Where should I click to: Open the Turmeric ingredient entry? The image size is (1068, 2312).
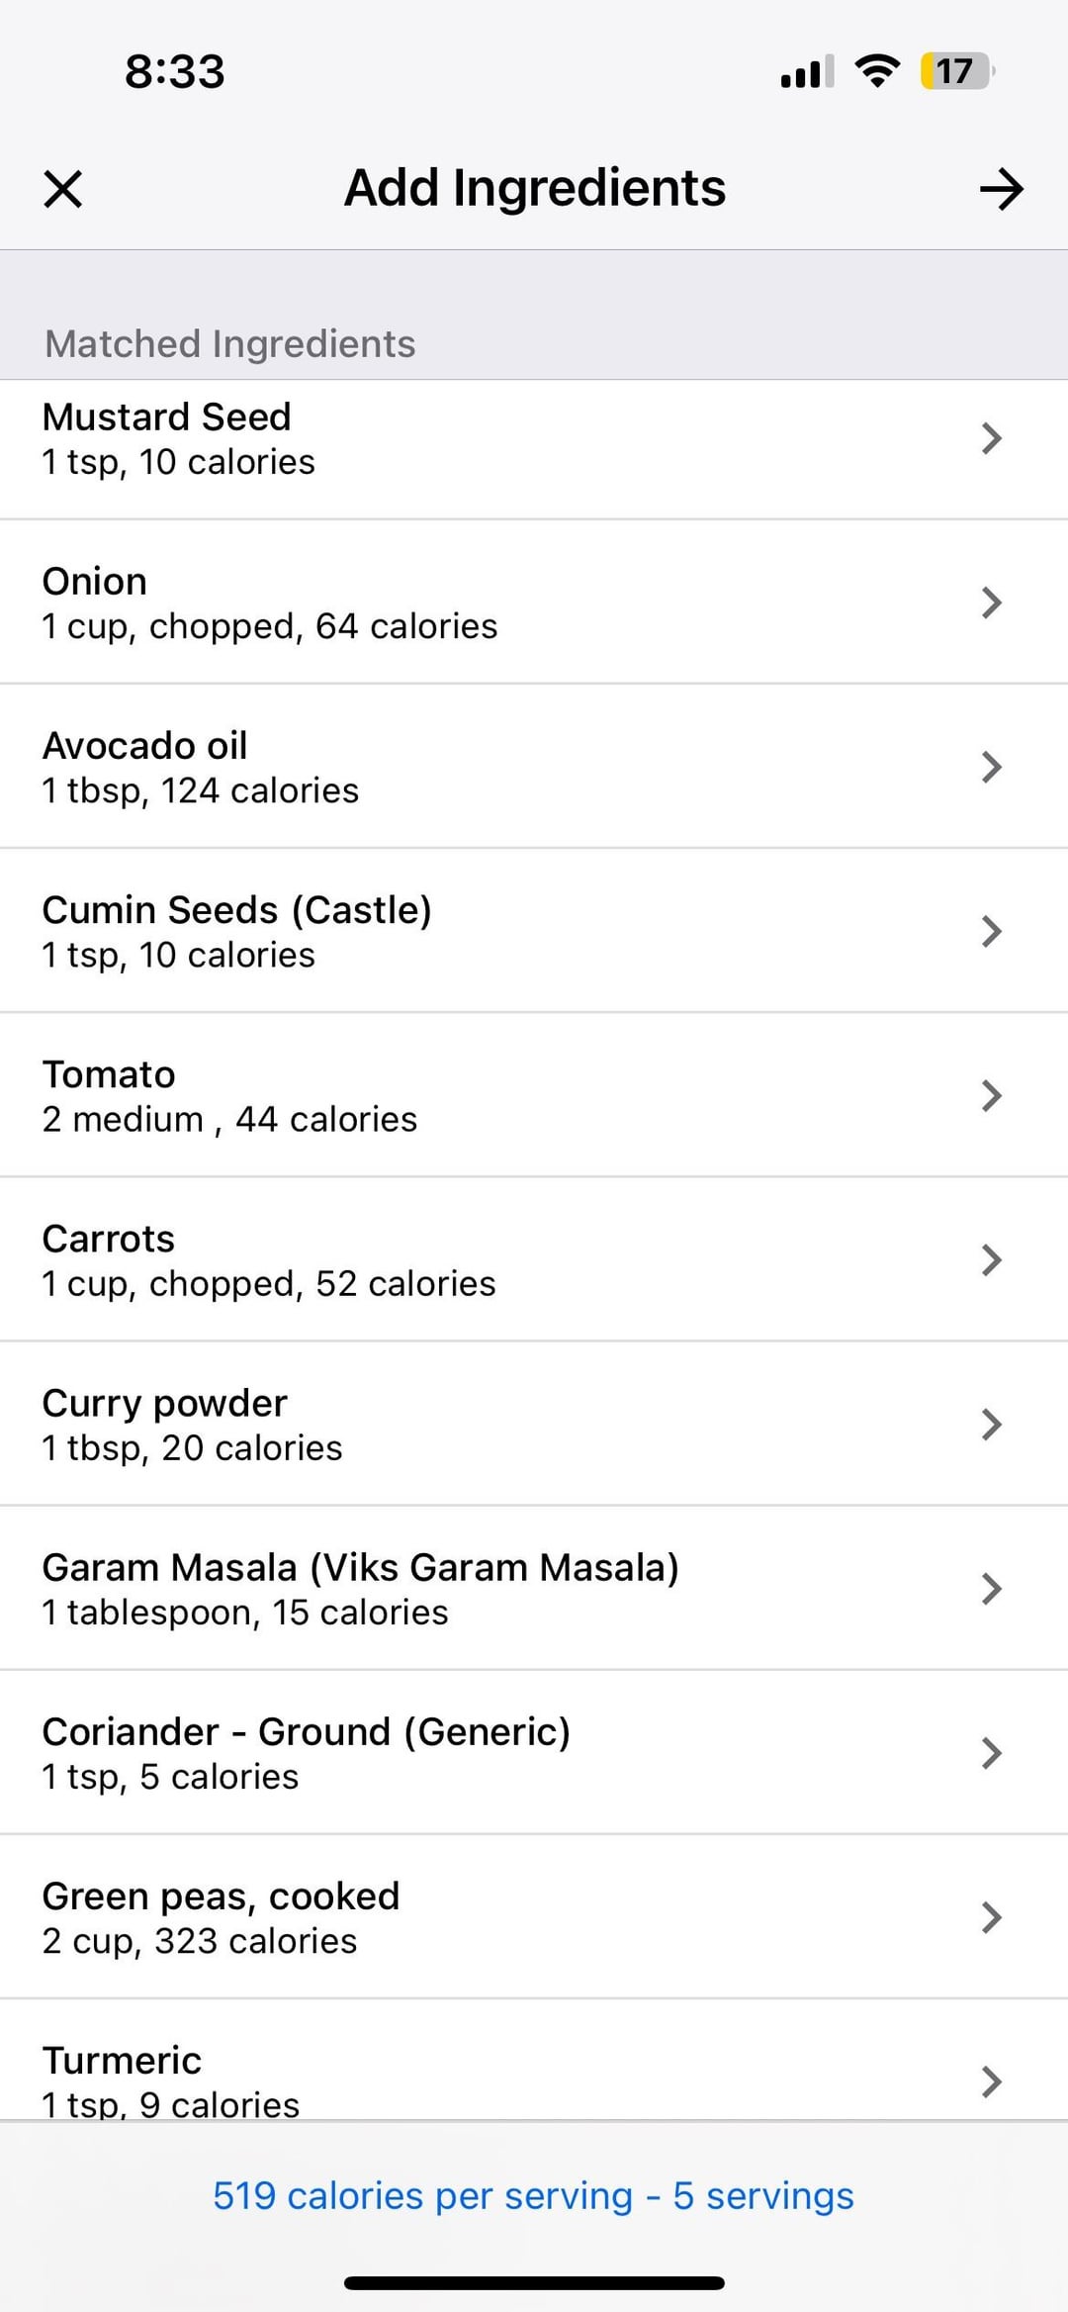click(122, 2061)
